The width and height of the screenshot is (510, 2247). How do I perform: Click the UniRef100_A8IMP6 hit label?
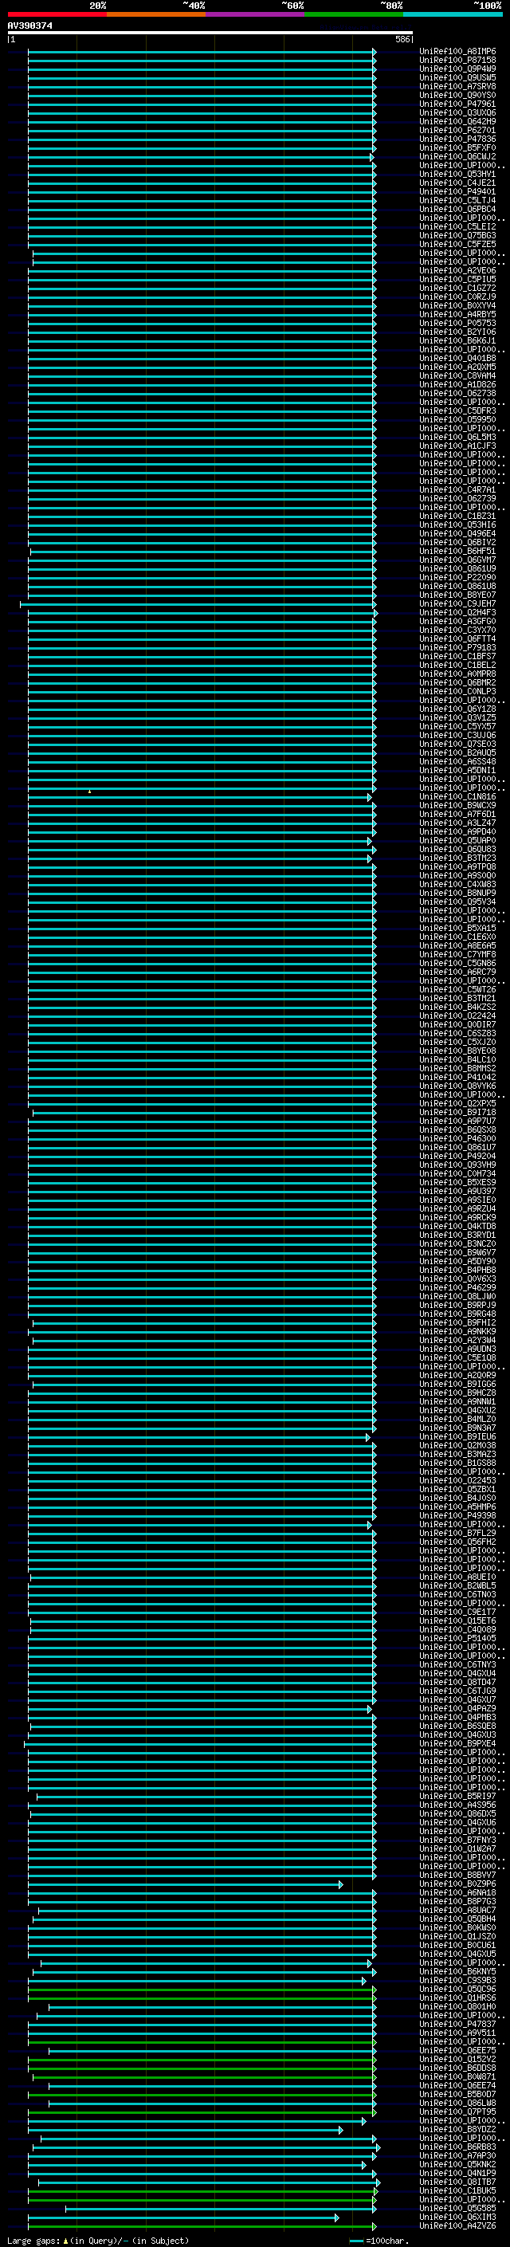coord(457,52)
